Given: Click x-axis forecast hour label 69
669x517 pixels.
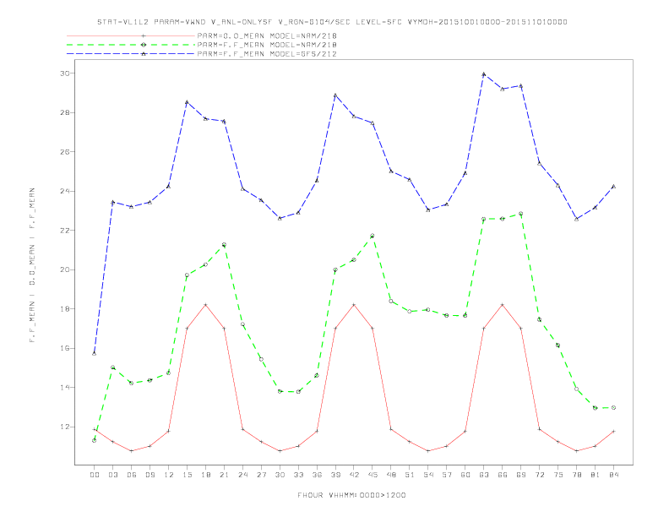Looking at the screenshot, I should pyautogui.click(x=521, y=475).
